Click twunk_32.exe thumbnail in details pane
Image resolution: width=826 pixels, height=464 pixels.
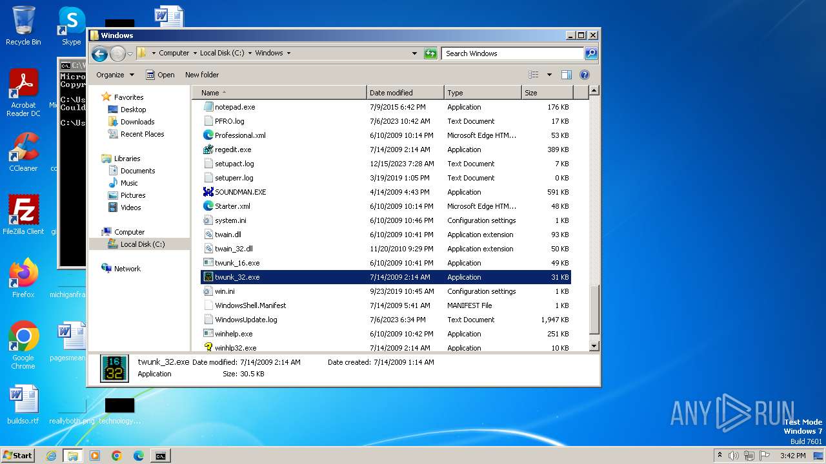[x=114, y=369]
